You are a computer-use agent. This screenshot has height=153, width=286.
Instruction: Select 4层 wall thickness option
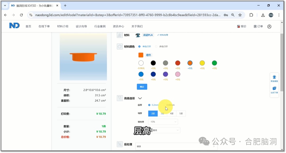(172, 114)
